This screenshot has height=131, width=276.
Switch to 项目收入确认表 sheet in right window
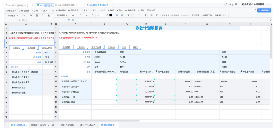(88, 125)
